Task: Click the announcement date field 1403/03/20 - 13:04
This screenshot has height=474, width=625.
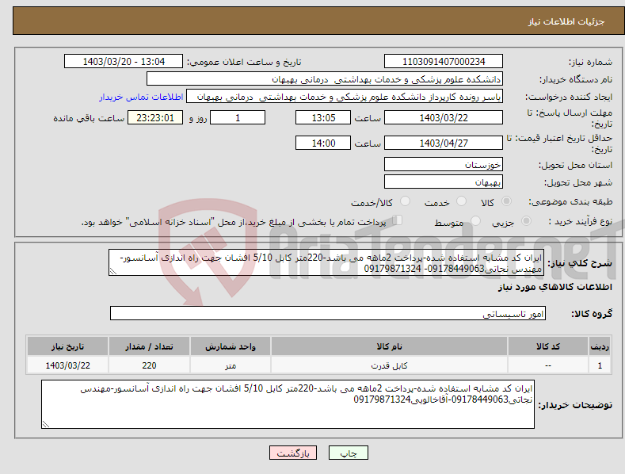Action: (124, 62)
